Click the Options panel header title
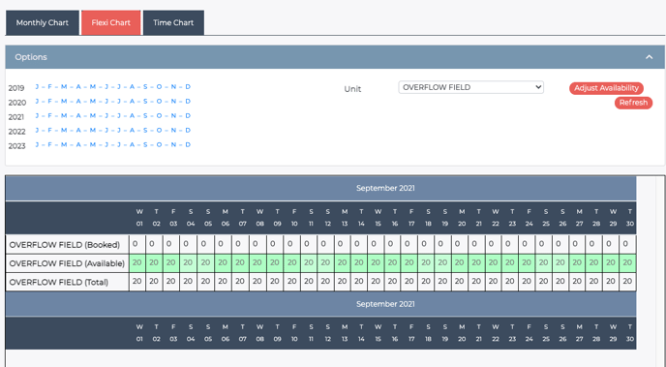 (31, 57)
